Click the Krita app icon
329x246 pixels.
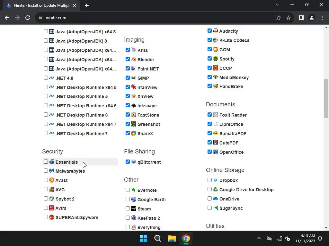pos(133,50)
